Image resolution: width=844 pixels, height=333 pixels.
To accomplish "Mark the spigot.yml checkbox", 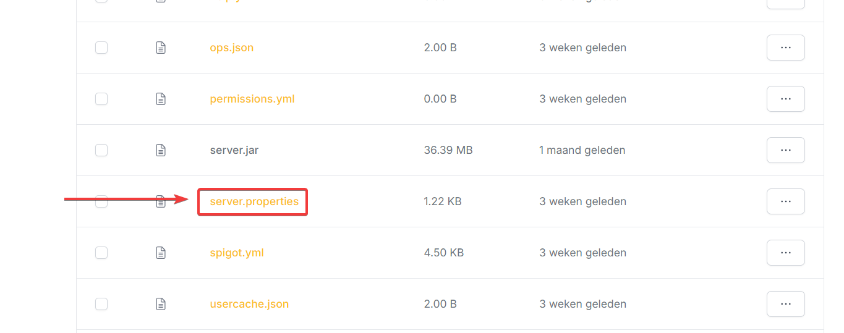I will tap(101, 253).
